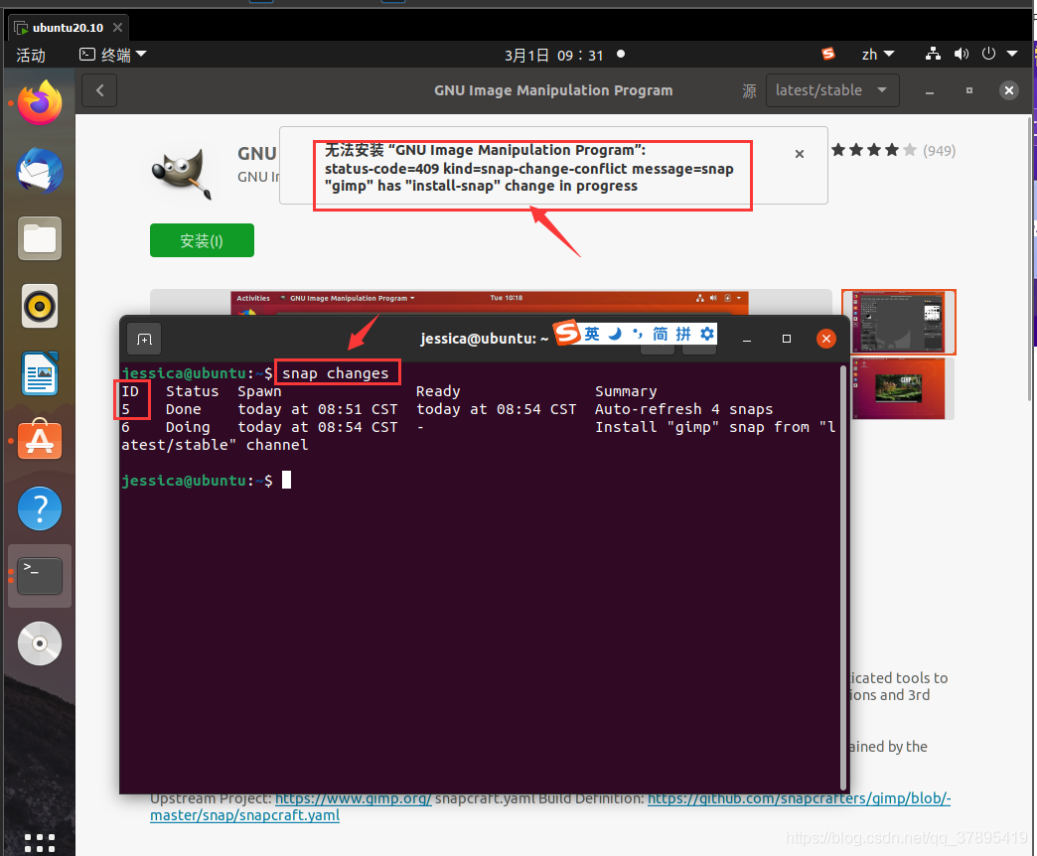Image resolution: width=1037 pixels, height=856 pixels.
Task: Open Firefox from the dock
Action: pyautogui.click(x=40, y=102)
